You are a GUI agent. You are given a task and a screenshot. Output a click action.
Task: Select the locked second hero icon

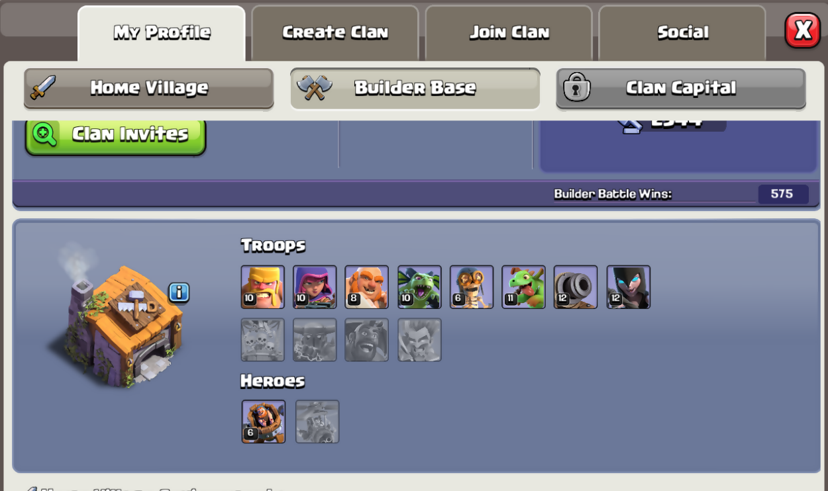point(317,422)
